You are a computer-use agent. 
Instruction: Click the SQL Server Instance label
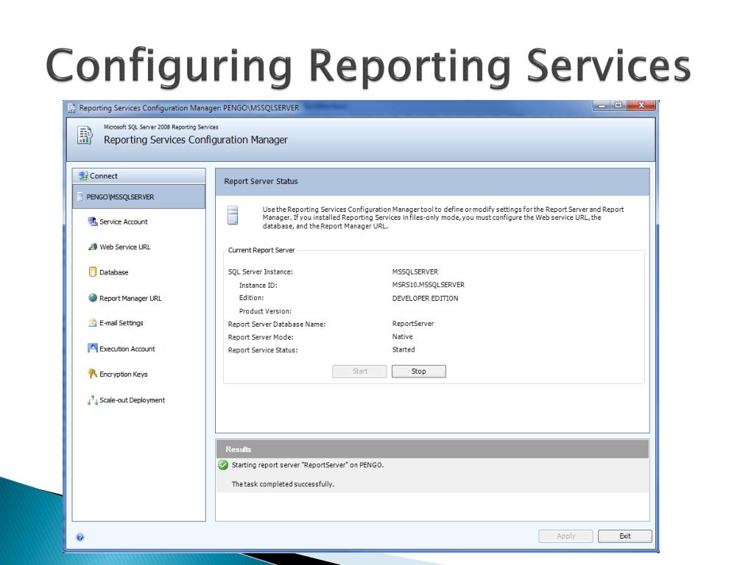click(260, 272)
